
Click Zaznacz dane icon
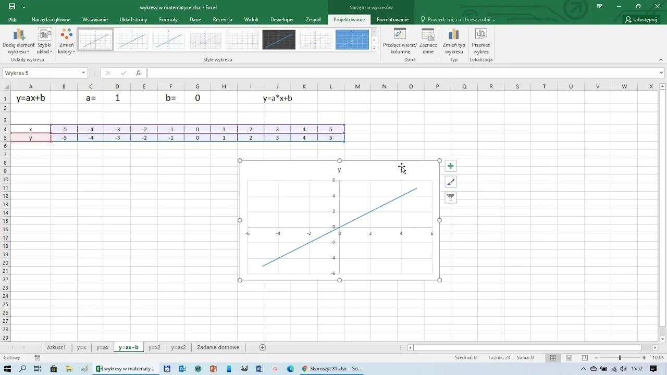(428, 35)
